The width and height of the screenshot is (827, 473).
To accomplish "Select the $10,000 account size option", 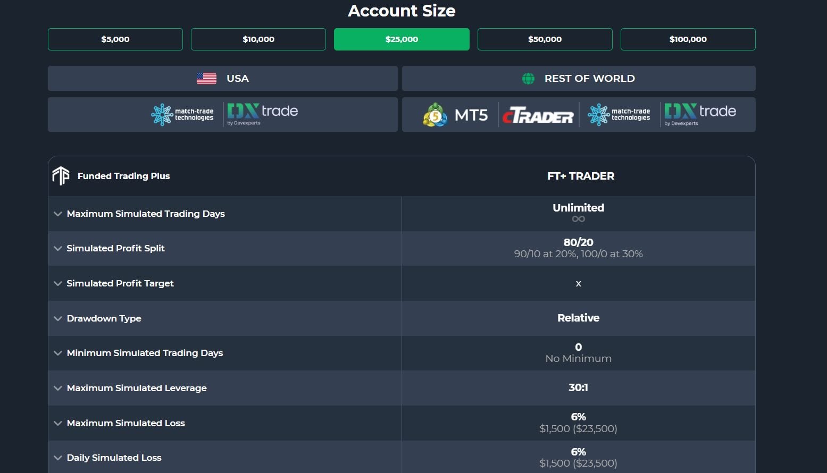I will tap(258, 39).
